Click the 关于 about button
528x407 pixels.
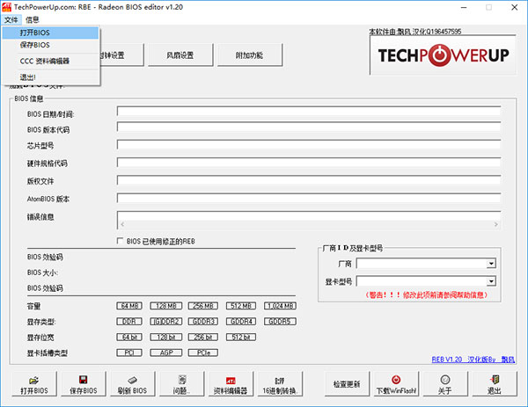pyautogui.click(x=445, y=384)
